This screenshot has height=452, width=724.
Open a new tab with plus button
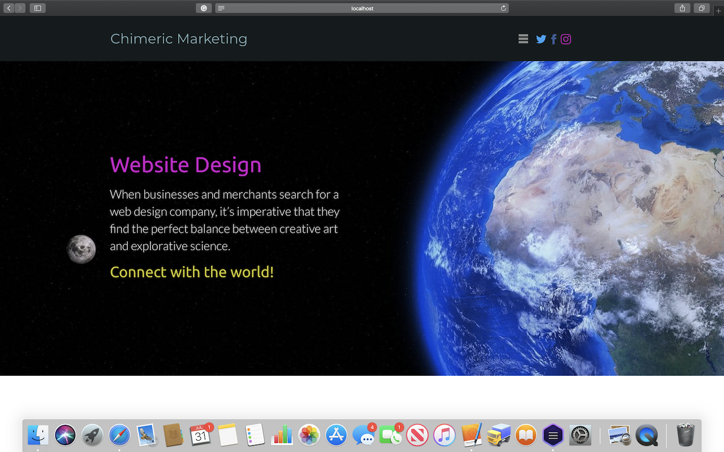tap(719, 11)
